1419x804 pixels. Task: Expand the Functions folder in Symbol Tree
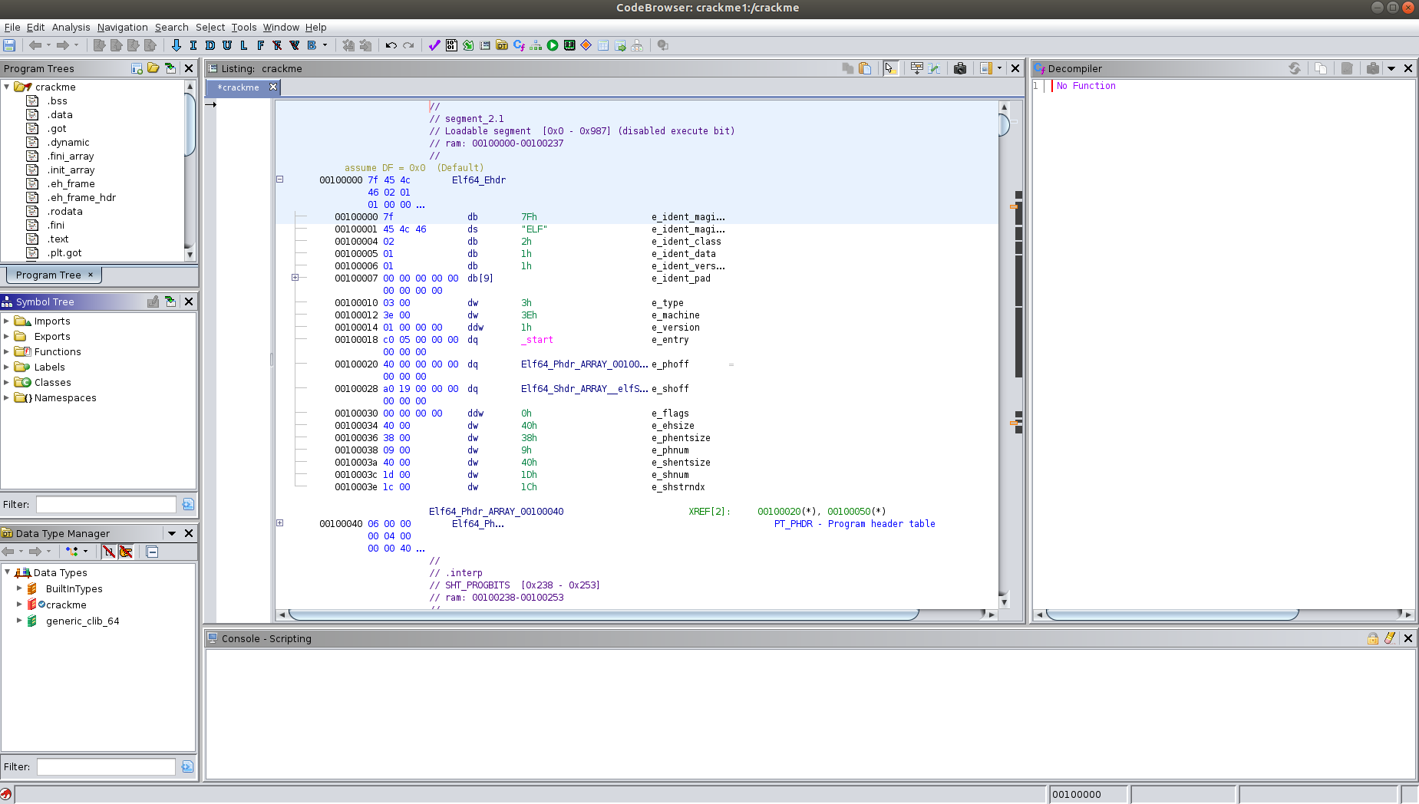[7, 351]
